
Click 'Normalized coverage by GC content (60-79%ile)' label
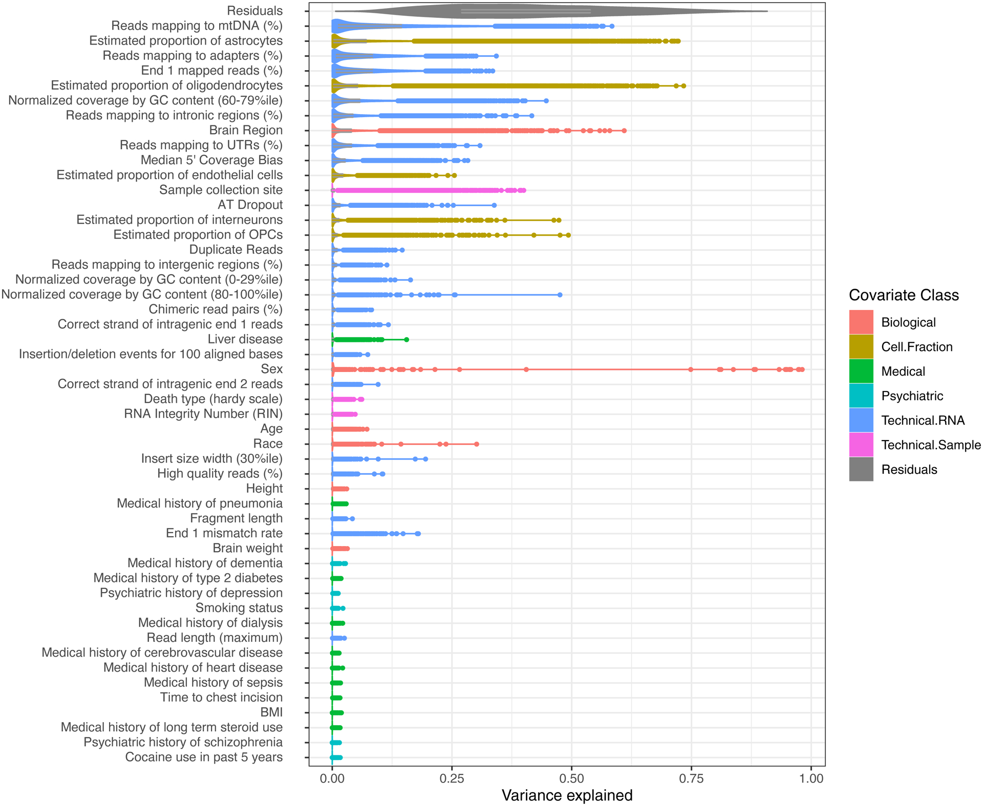[x=145, y=100]
